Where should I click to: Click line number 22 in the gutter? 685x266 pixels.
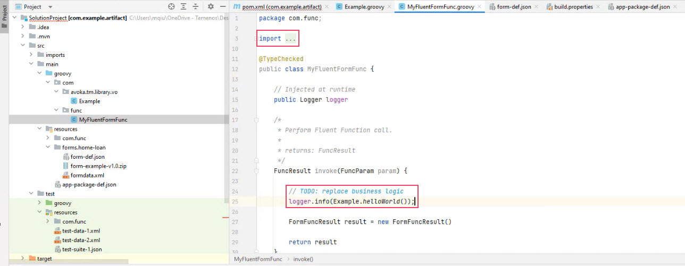pyautogui.click(x=236, y=171)
